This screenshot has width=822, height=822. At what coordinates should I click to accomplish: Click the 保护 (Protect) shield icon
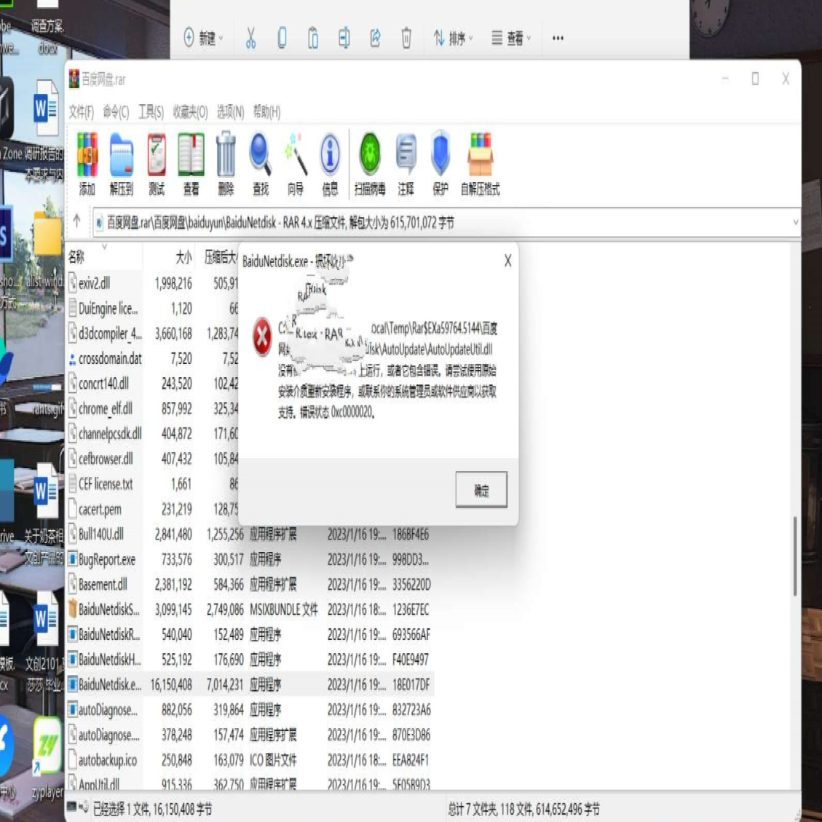440,164
